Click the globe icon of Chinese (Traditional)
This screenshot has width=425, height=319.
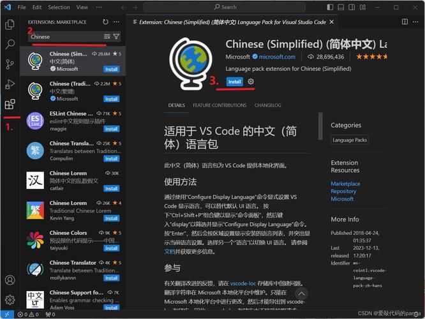pos(35,91)
